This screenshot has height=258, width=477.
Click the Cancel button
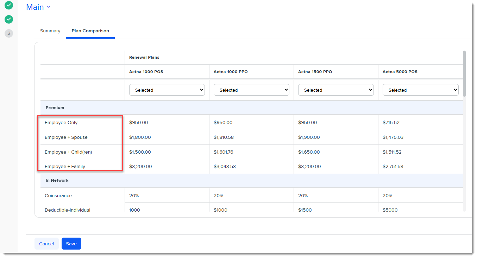46,244
